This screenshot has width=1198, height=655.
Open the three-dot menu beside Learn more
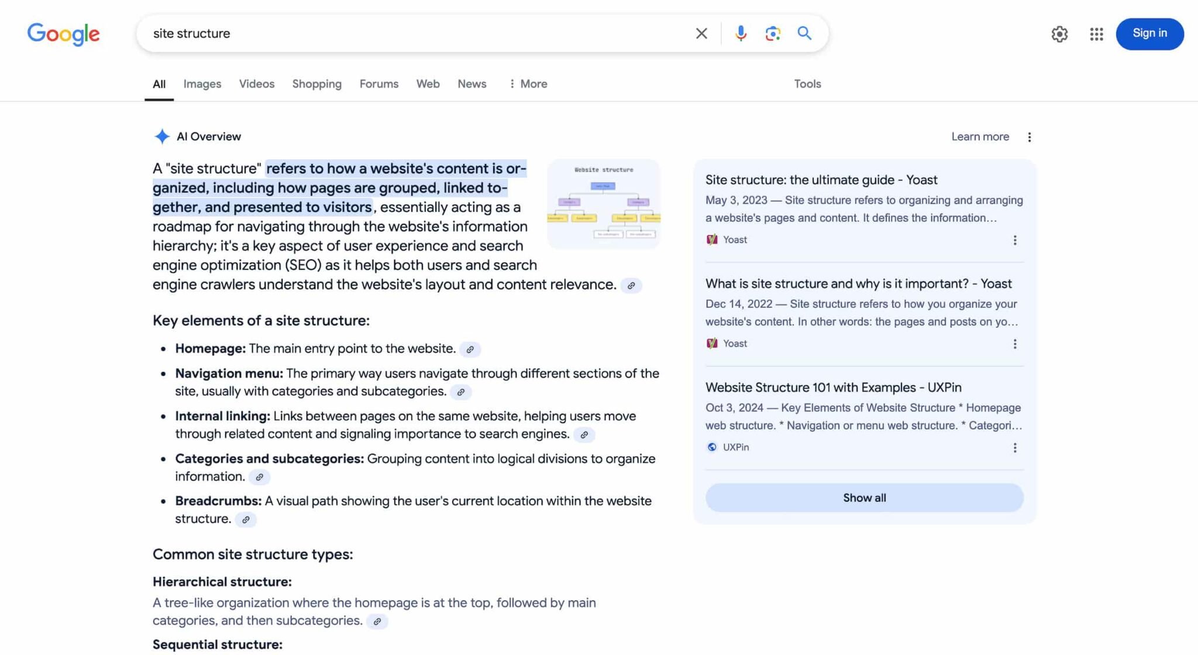(x=1030, y=136)
